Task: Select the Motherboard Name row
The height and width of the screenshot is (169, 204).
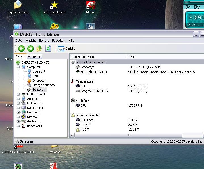Action: pos(137,72)
